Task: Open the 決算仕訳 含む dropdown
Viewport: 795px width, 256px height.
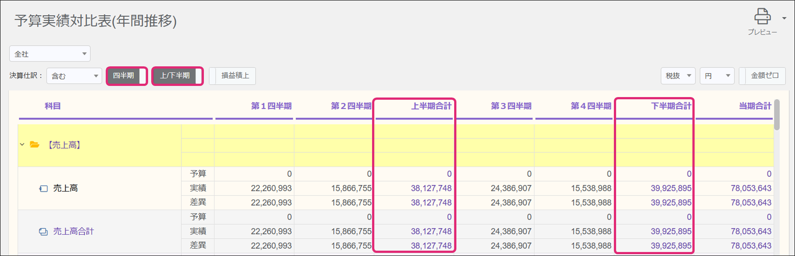Action: [74, 76]
